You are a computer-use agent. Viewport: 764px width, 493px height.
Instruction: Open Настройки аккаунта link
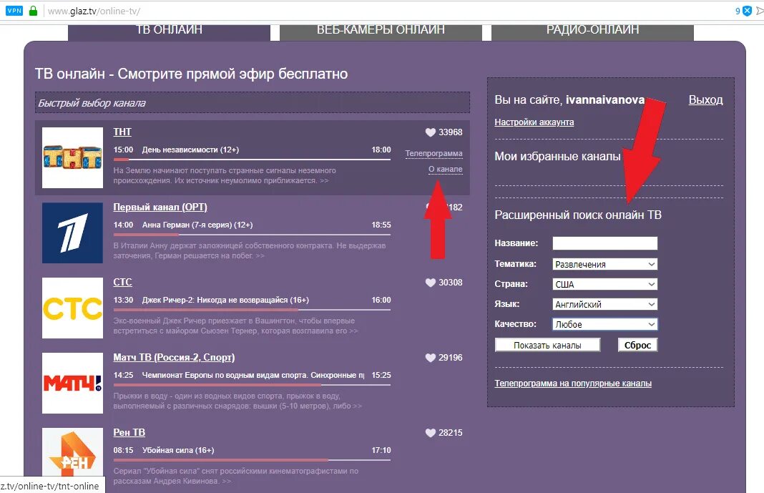pos(534,122)
